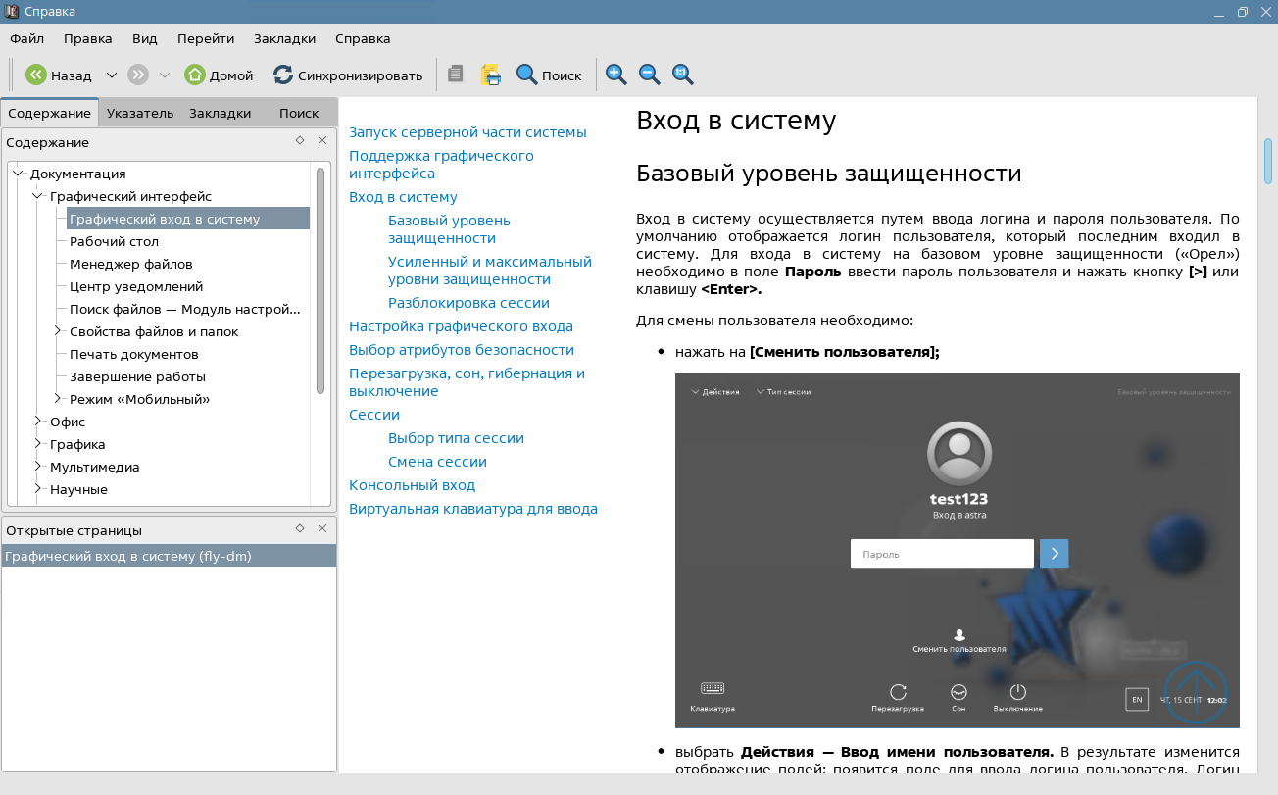Go to Домой home page

[x=219, y=75]
